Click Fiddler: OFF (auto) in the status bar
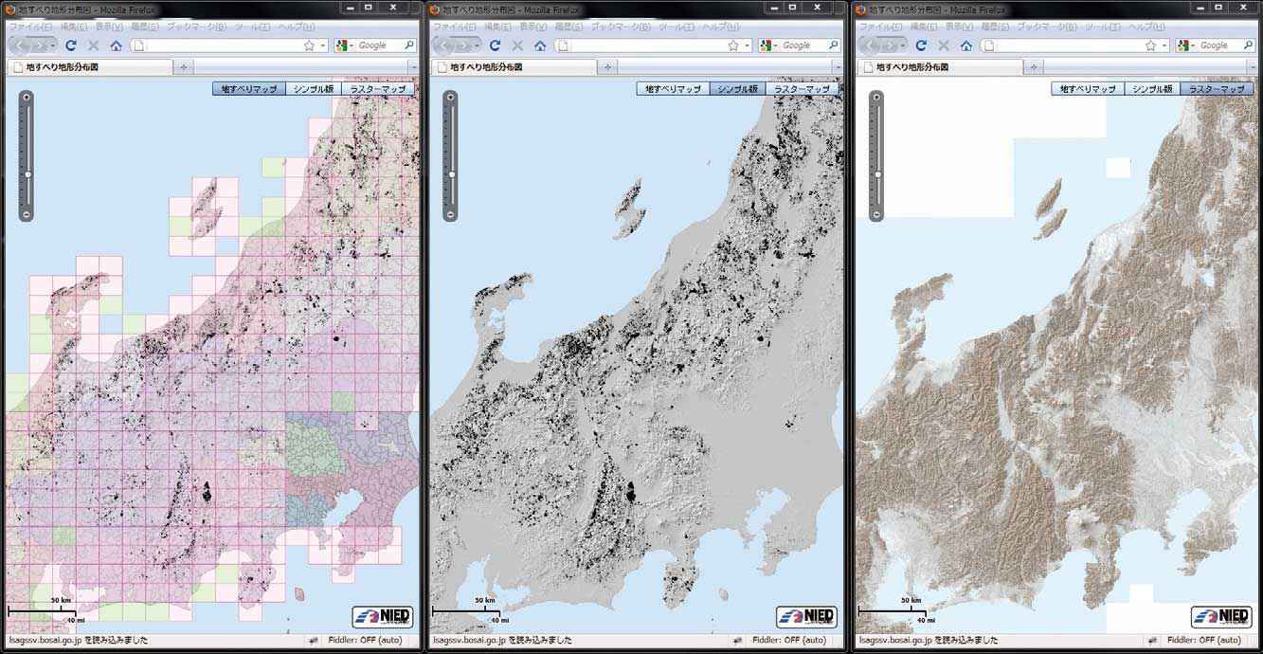Image resolution: width=1263 pixels, height=654 pixels. [x=365, y=641]
